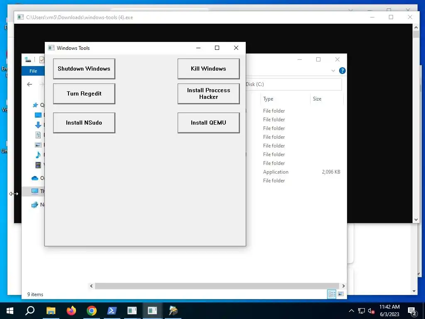Open taskbar Search
This screenshot has width=425, height=319.
30,311
